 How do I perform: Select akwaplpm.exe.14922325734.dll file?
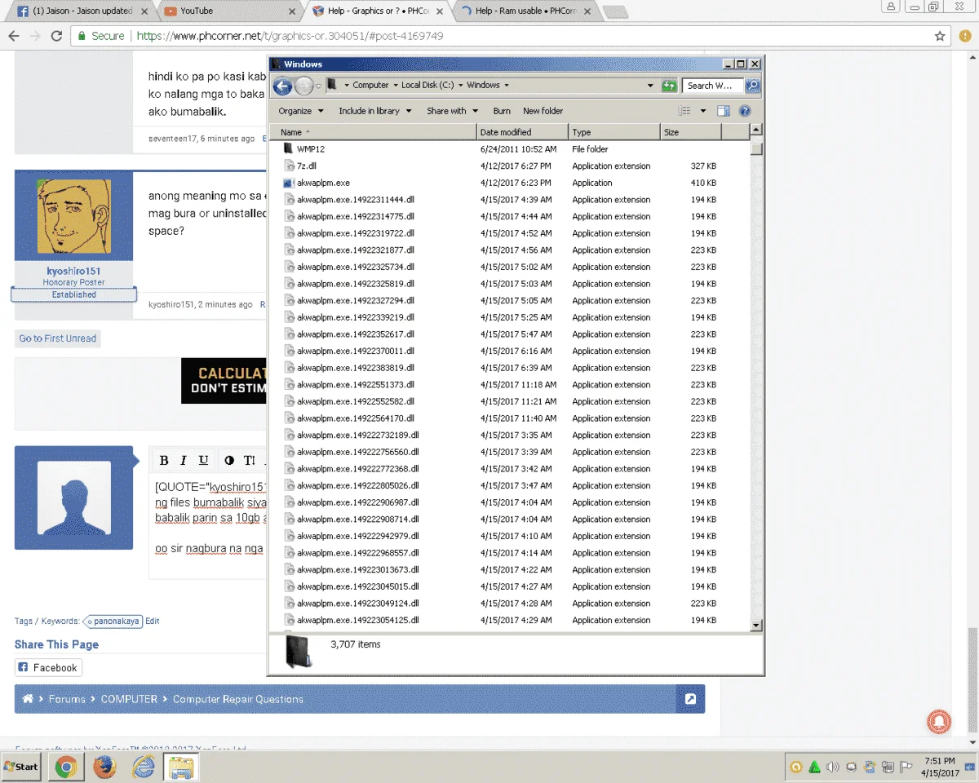pyautogui.click(x=356, y=267)
